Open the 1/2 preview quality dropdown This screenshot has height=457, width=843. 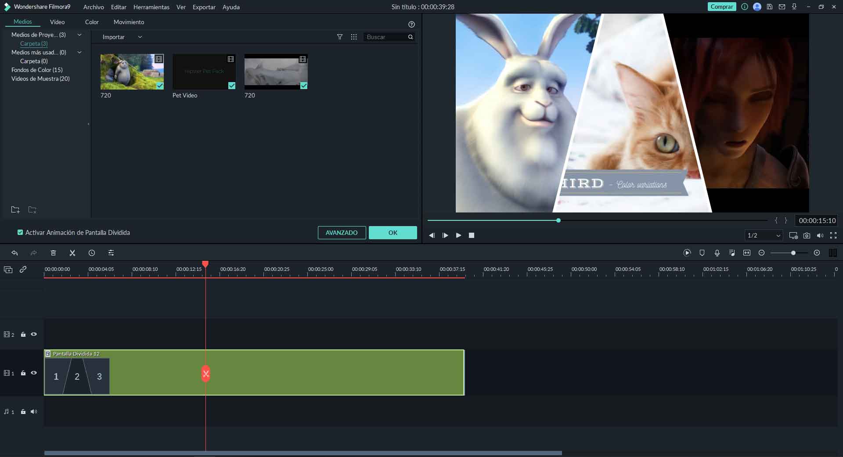764,235
